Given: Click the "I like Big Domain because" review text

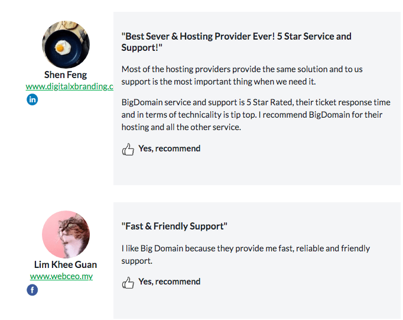Looking at the screenshot, I should 245,255.
